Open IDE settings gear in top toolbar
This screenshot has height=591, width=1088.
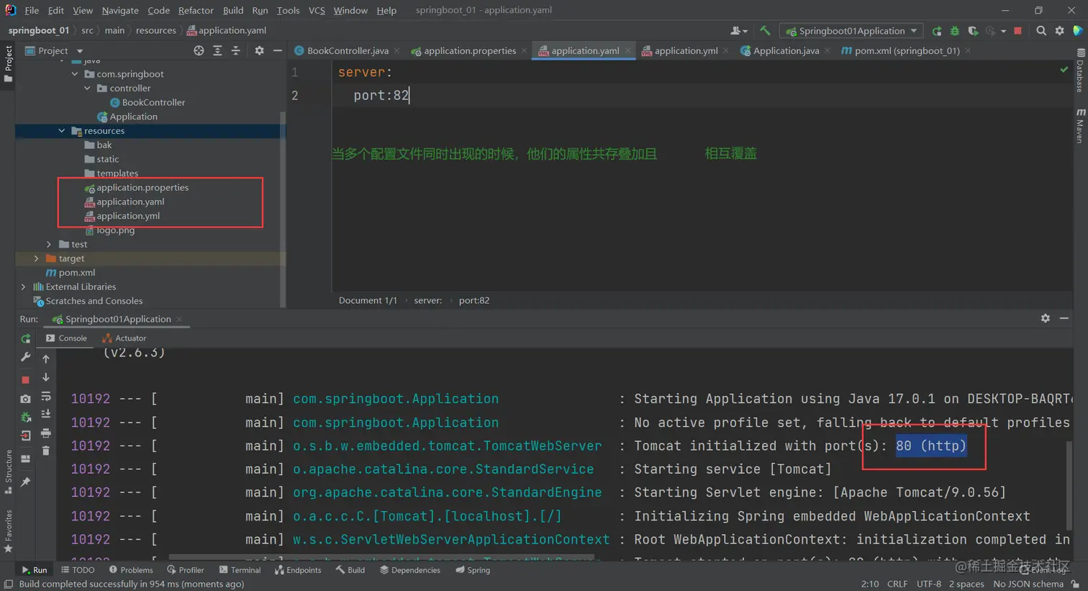point(1060,31)
